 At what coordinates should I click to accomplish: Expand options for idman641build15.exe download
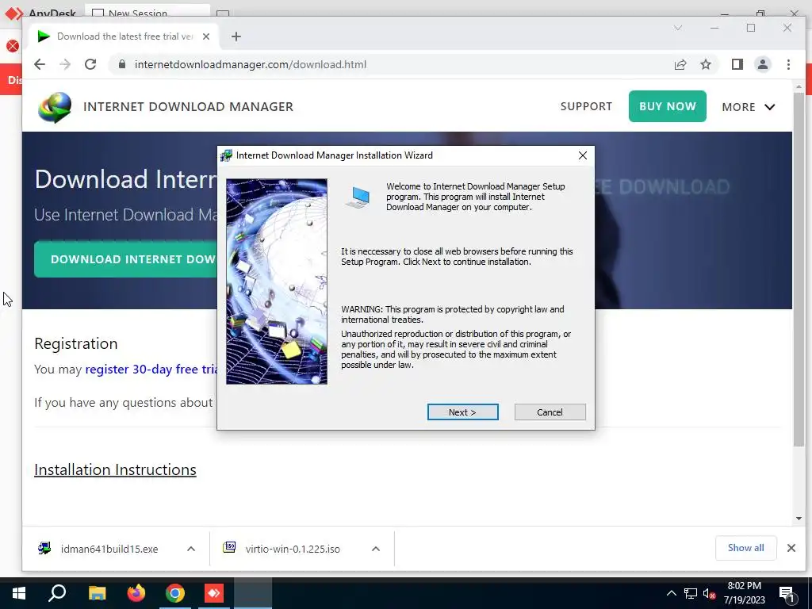pyautogui.click(x=191, y=549)
